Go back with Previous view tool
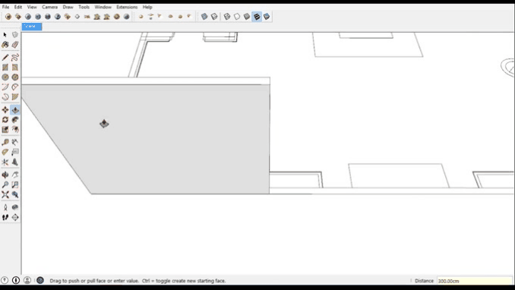515x290 pixels. coord(15,194)
